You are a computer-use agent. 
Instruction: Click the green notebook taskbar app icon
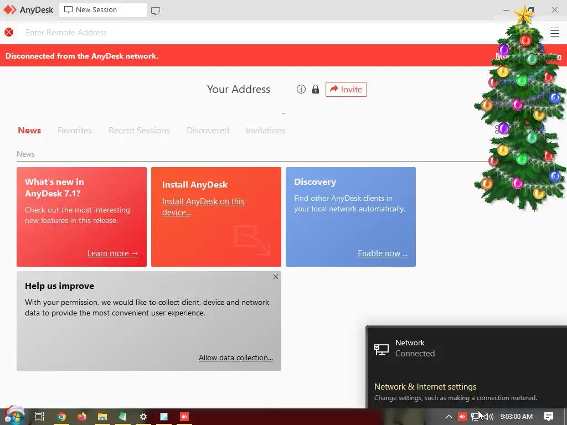pyautogui.click(x=123, y=417)
